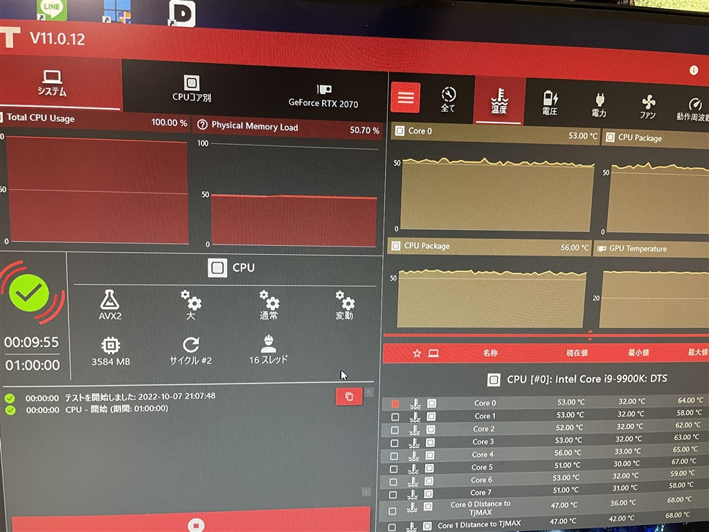Open the D desktop shortcut icon

click(x=182, y=14)
